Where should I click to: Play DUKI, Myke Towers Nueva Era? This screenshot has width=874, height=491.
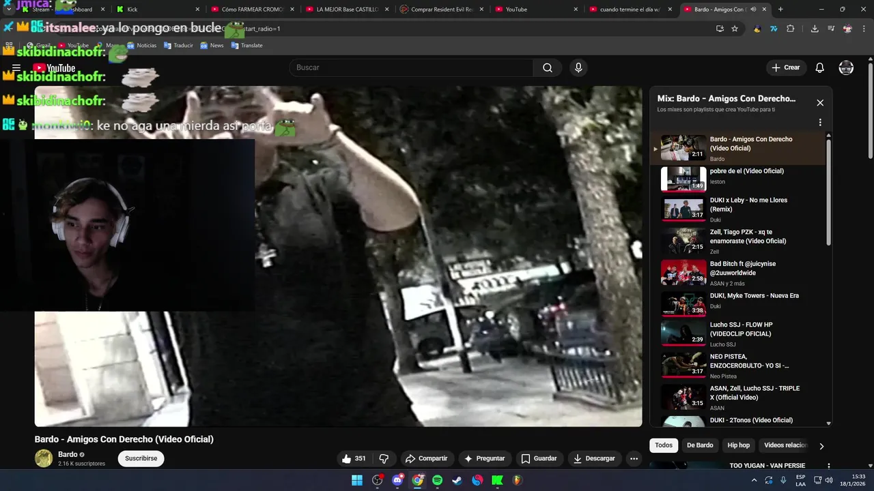[737, 304]
